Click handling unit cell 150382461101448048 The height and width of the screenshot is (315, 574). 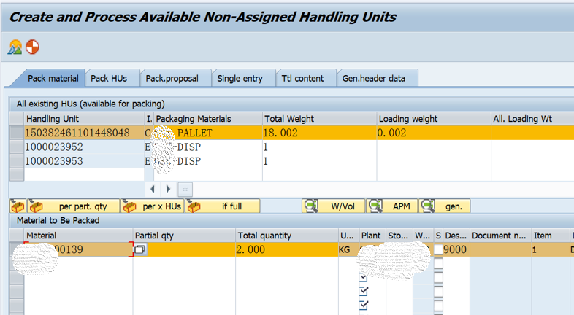(x=84, y=133)
